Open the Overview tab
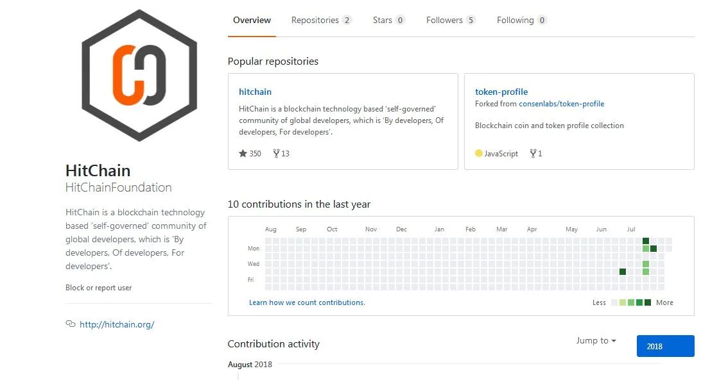719x380 pixels. tap(252, 20)
